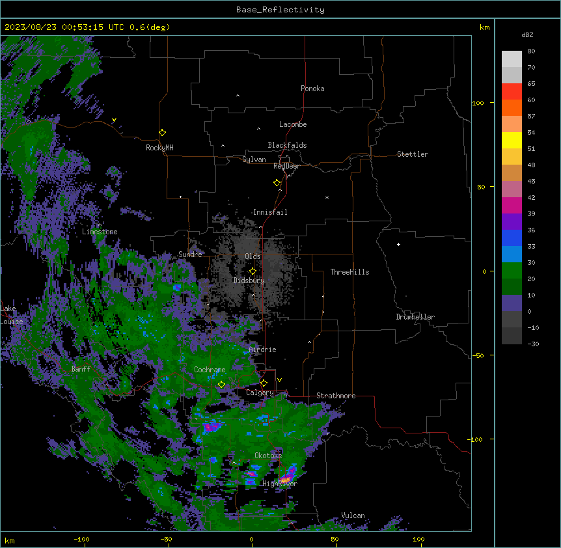This screenshot has height=548, width=561.
Task: Click the Ponoka city label
Action: 312,89
